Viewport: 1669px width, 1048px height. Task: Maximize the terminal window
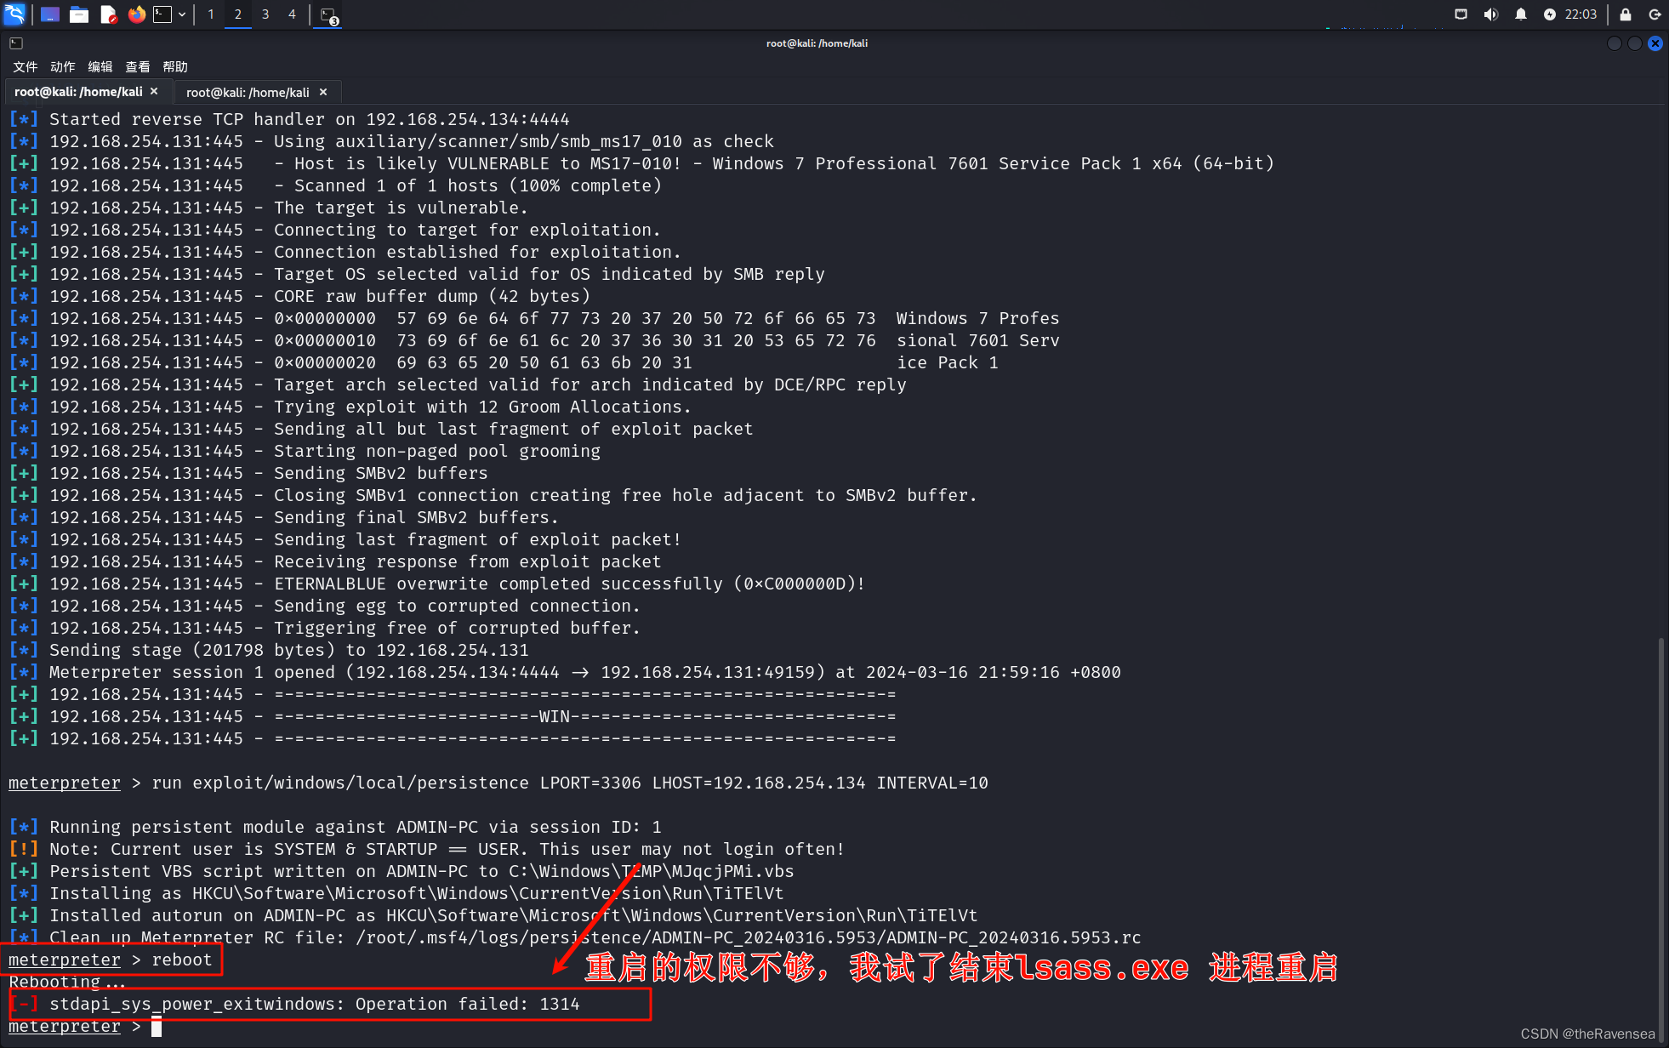[1634, 43]
